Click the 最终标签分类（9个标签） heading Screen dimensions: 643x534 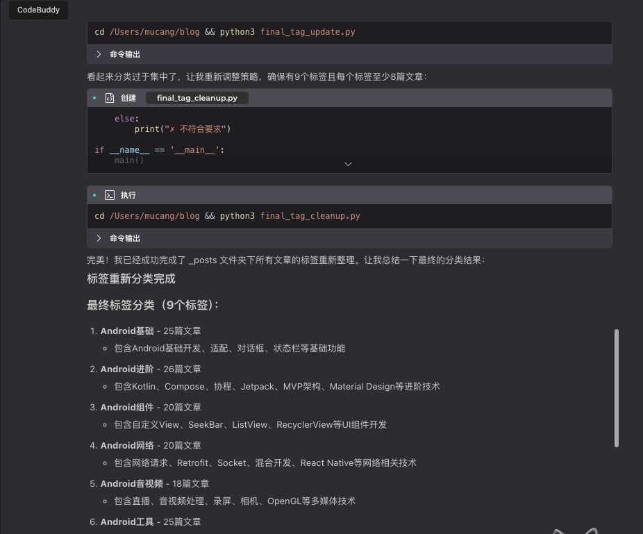click(153, 305)
